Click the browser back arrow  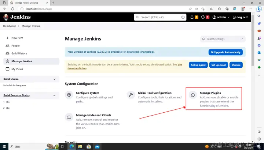pos(5,9)
